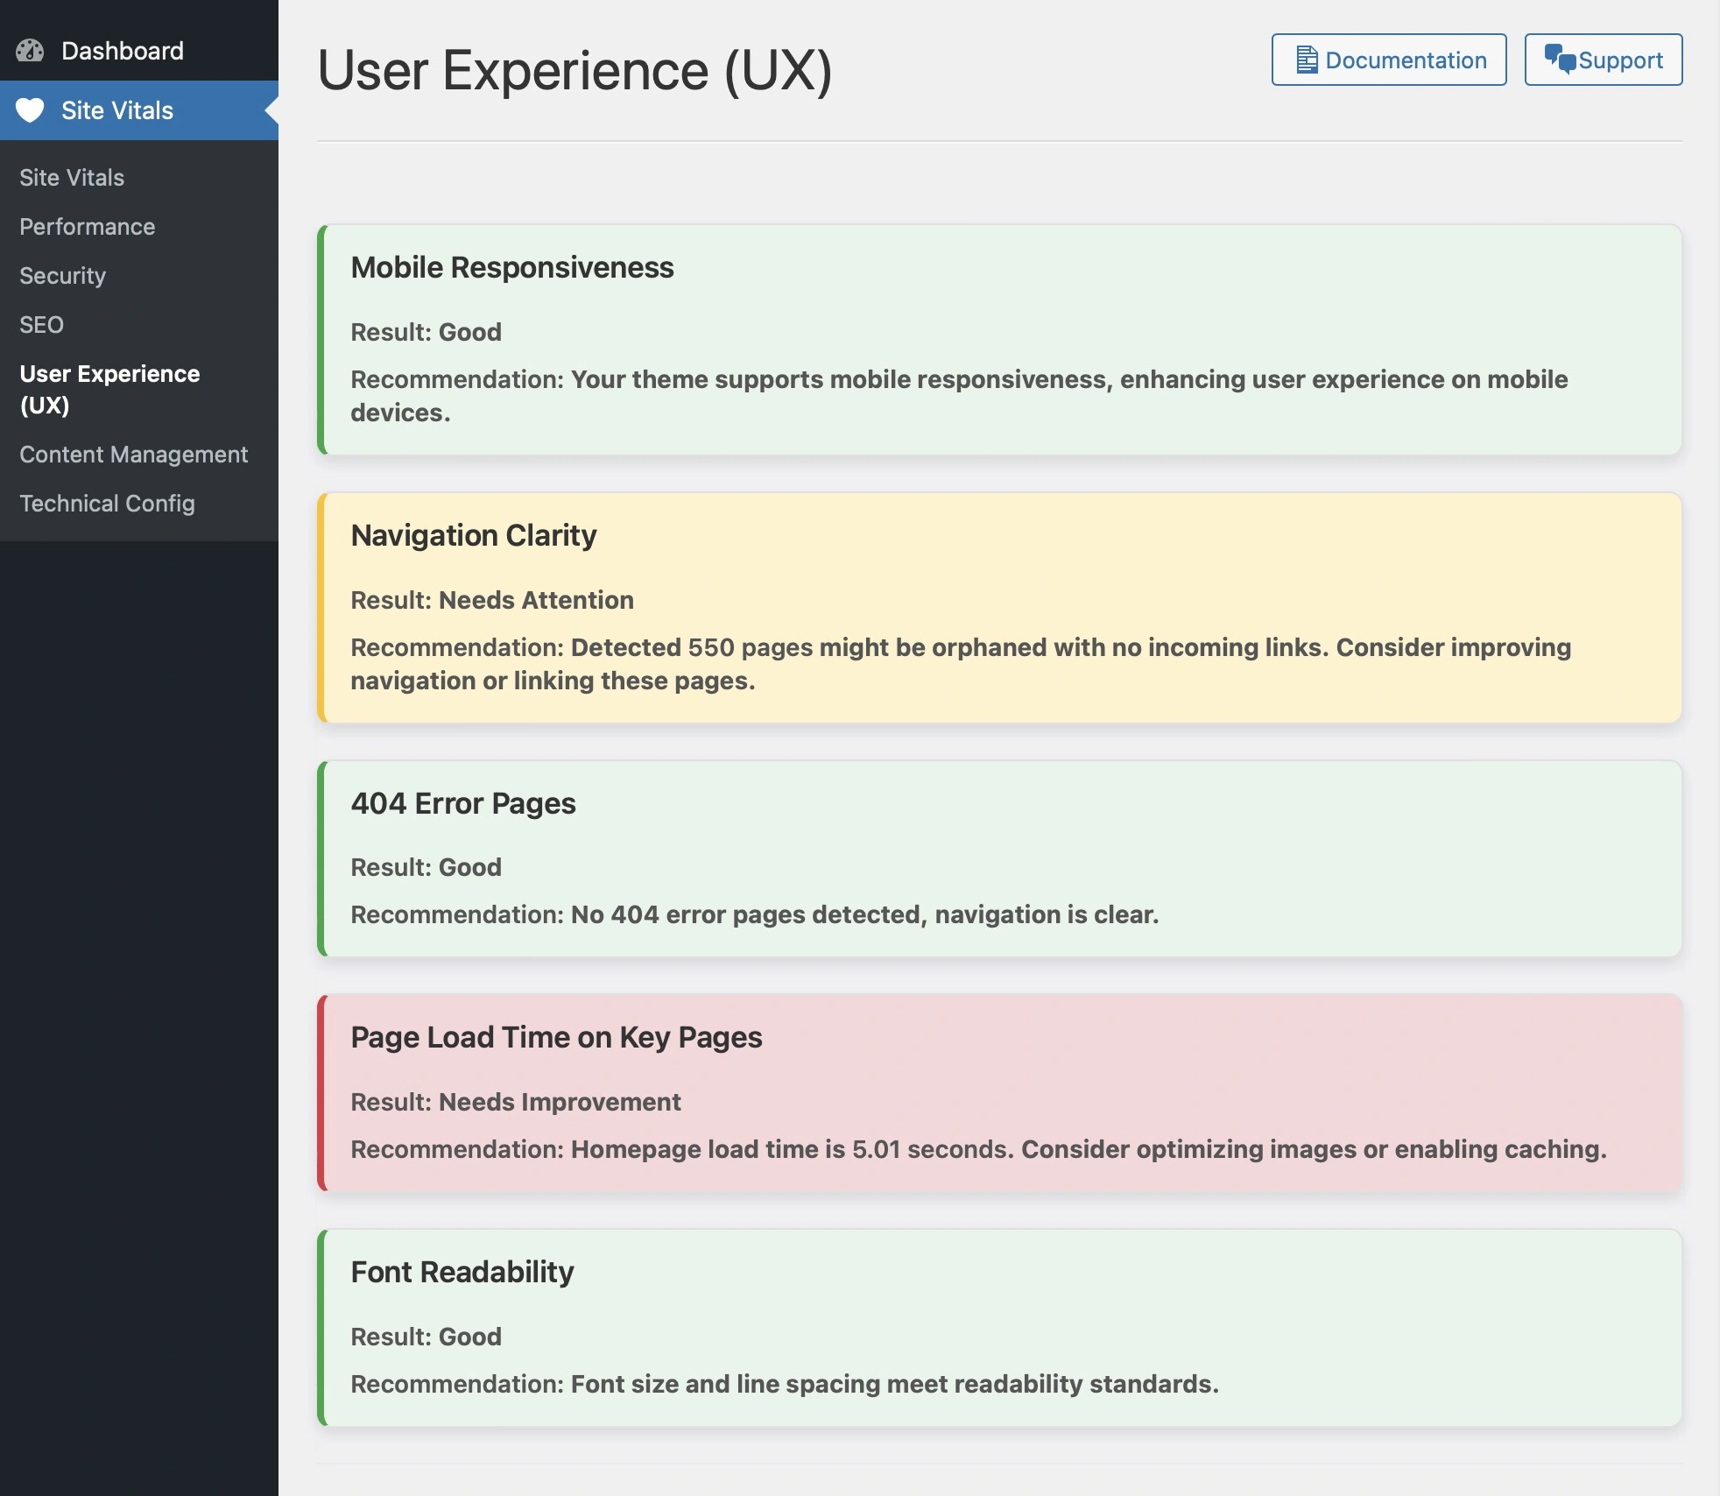Open the Documentation button
The width and height of the screenshot is (1720, 1496).
[x=1389, y=60]
